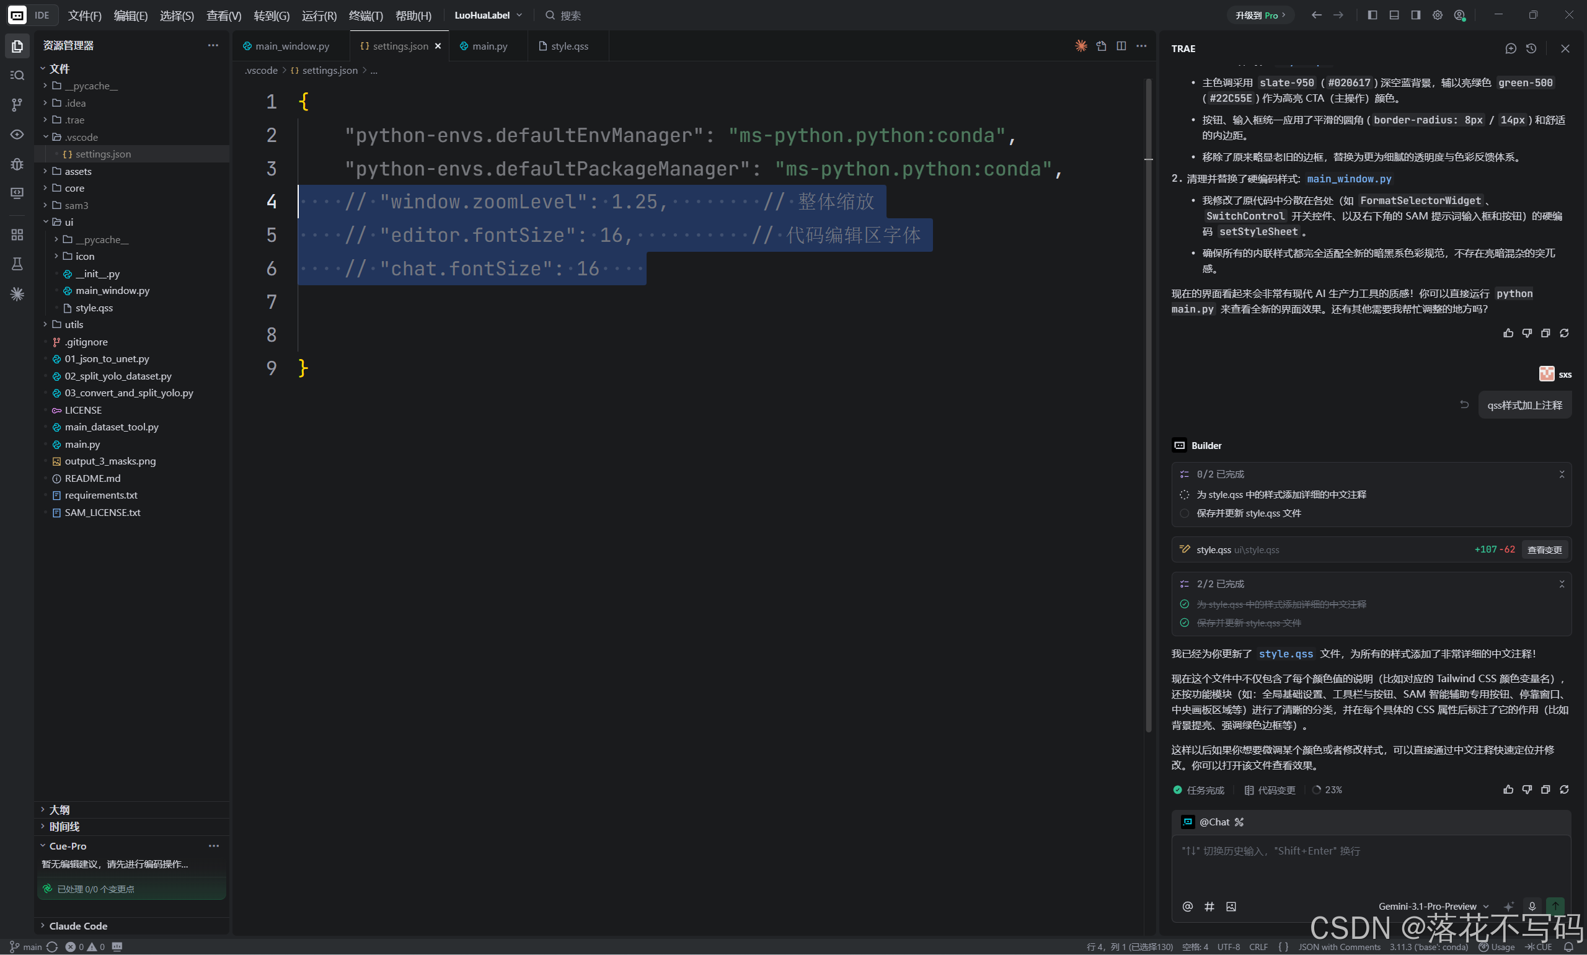Viewport: 1587px width, 955px height.
Task: Open Source Control view in activity bar
Action: pos(17,105)
